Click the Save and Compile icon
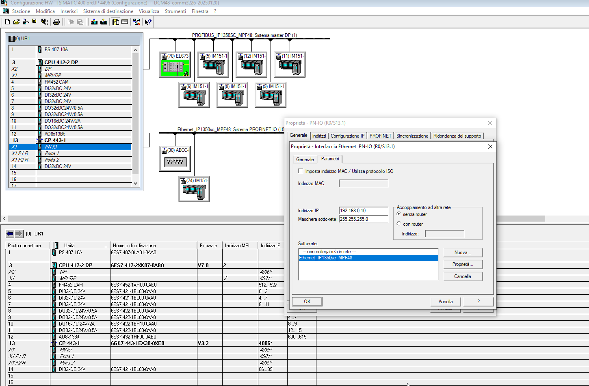This screenshot has width=589, height=386. [x=45, y=22]
